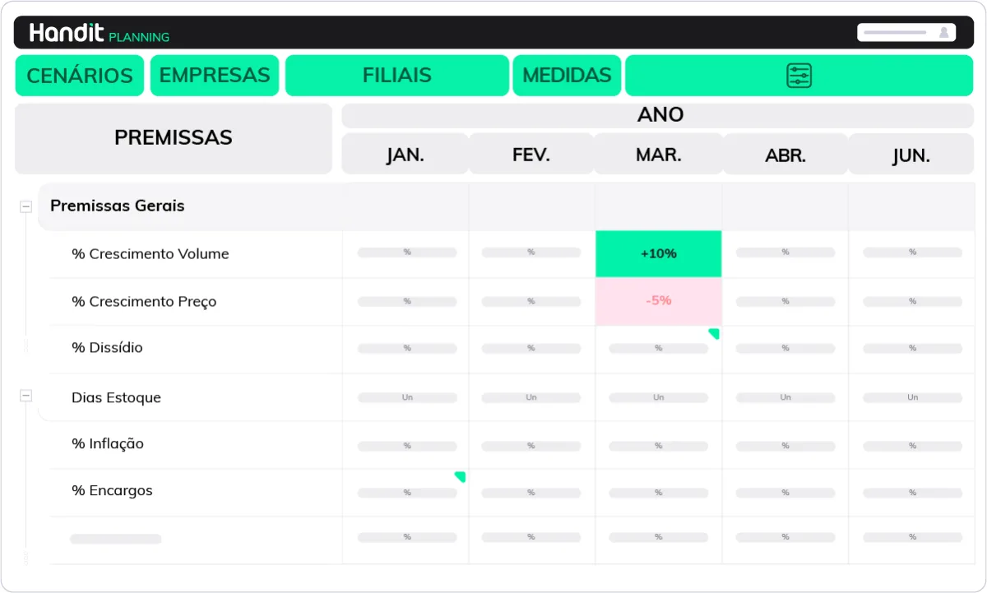
Task: Click Dias Estoque cell under MAR.
Action: pyautogui.click(x=659, y=398)
